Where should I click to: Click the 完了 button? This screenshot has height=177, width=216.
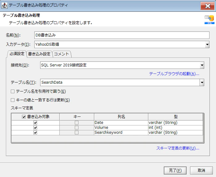[175, 171]
